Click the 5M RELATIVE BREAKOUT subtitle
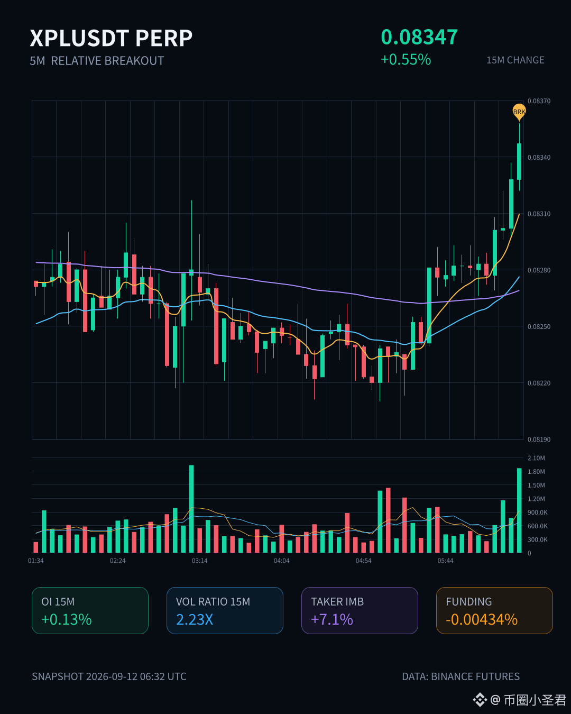The height and width of the screenshot is (714, 571). point(97,61)
